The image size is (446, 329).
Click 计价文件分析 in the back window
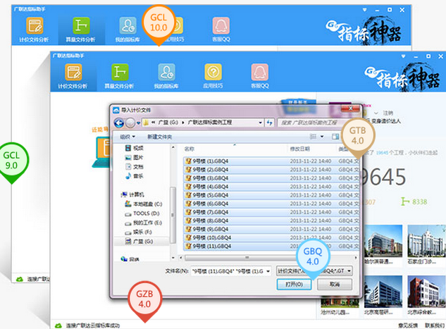35,30
